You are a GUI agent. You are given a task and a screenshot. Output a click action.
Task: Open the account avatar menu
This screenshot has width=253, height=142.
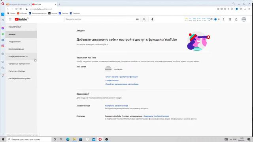click(x=244, y=19)
